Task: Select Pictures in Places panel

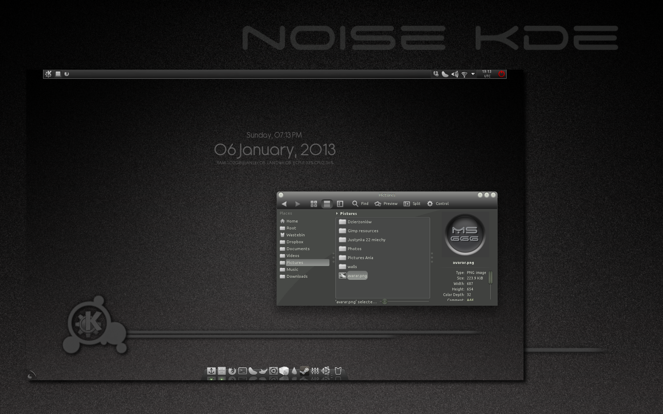Action: click(x=305, y=263)
